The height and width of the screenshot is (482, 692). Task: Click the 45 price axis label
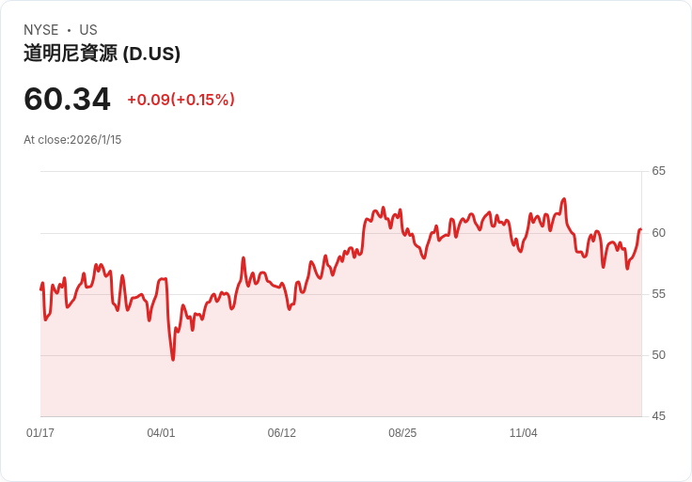click(x=659, y=416)
